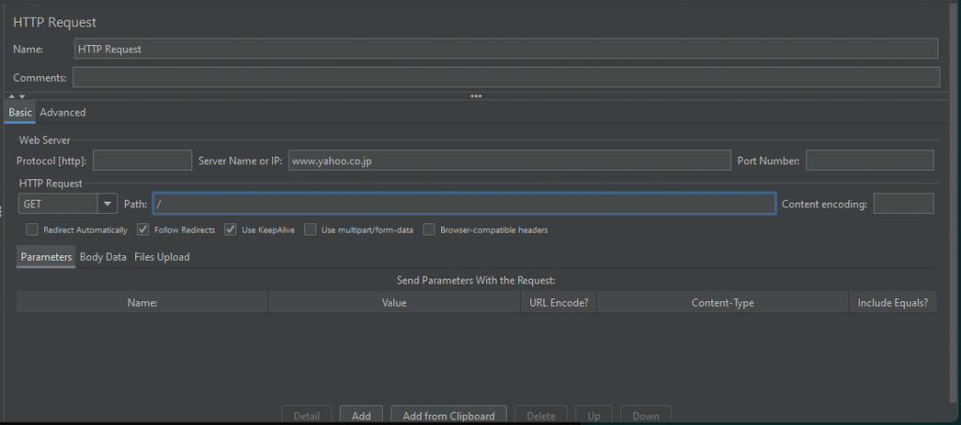Enable Redirect Automatically checkbox
Screen dimensions: 961x425
tap(33, 230)
